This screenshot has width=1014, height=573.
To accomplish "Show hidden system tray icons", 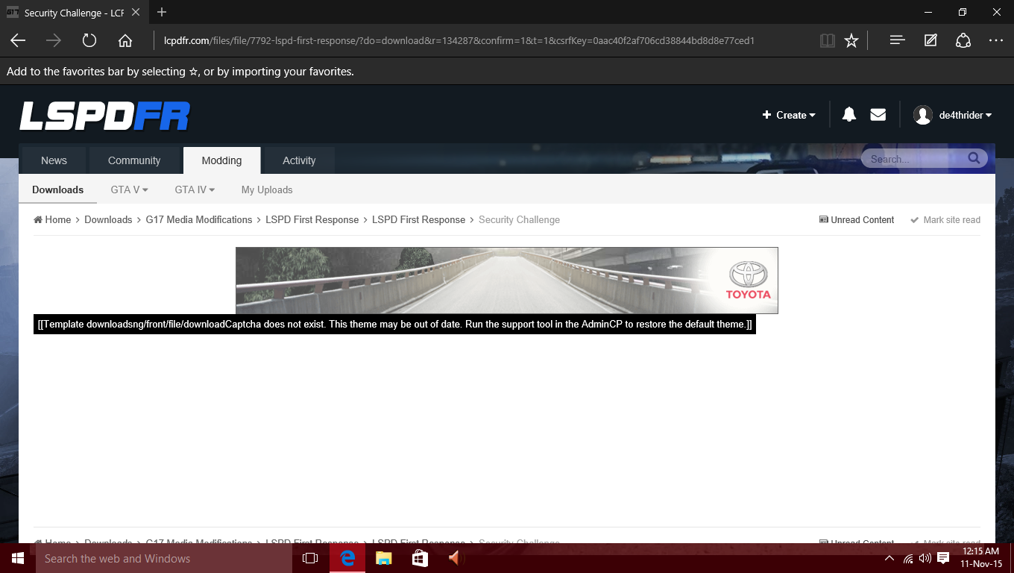I will (889, 558).
